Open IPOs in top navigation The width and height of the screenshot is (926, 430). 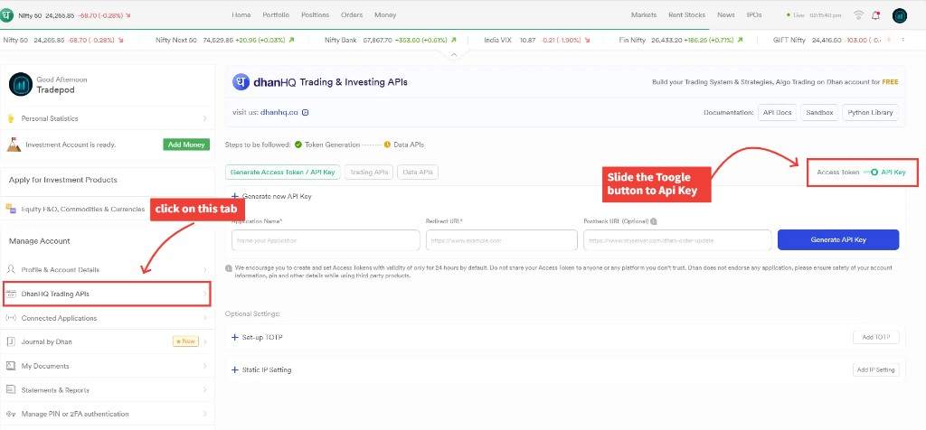(x=754, y=15)
